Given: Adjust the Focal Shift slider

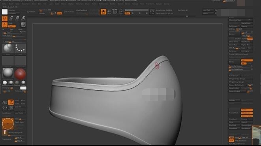Looking at the screenshot, I should 14,36.
